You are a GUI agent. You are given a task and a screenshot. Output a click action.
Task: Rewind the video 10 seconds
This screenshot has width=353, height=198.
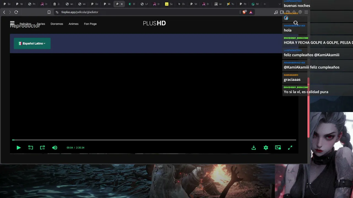coord(31,148)
